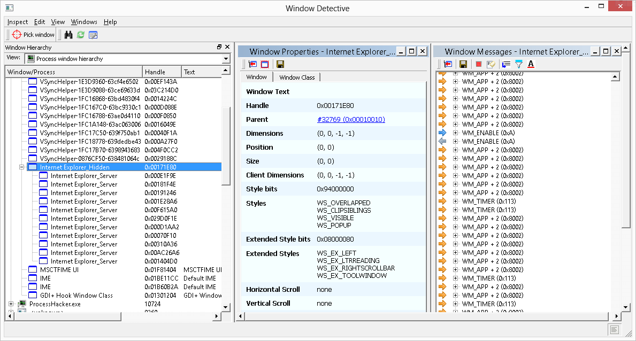This screenshot has width=636, height=341.
Task: Click the Handle value 0x00171E80 in properties
Action: (335, 105)
